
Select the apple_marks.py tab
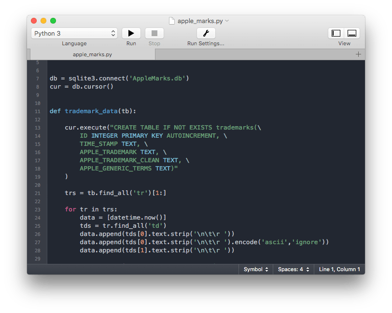[92, 54]
